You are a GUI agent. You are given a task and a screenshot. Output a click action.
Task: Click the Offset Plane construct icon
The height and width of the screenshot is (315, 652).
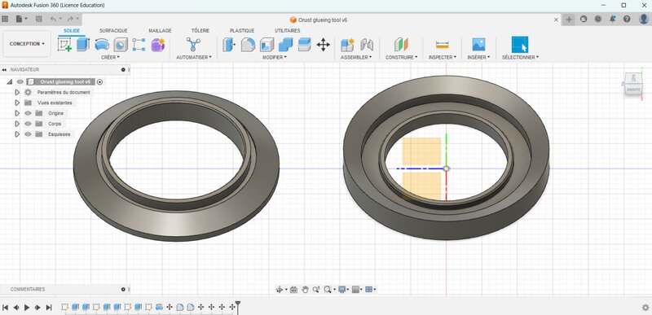tap(401, 45)
